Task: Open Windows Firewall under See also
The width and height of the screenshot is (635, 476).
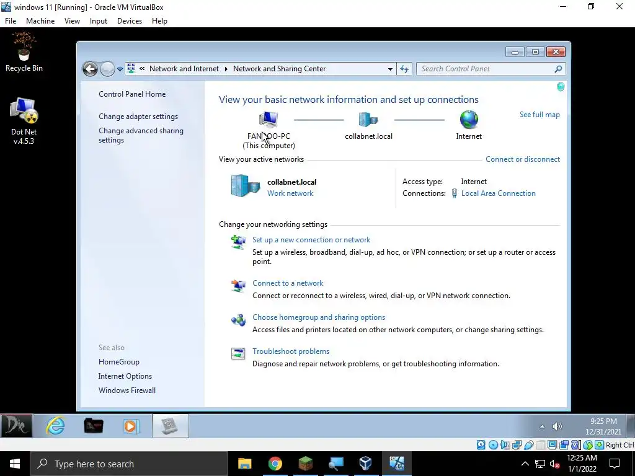Action: point(127,390)
